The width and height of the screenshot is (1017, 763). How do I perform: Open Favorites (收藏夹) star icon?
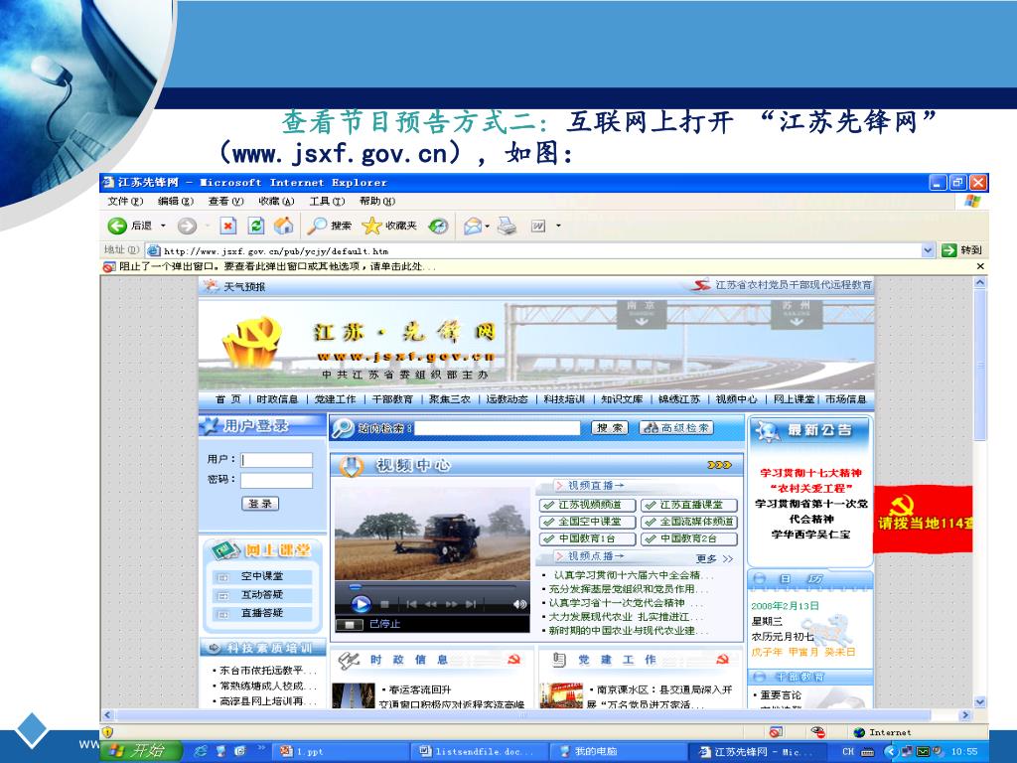pyautogui.click(x=389, y=226)
